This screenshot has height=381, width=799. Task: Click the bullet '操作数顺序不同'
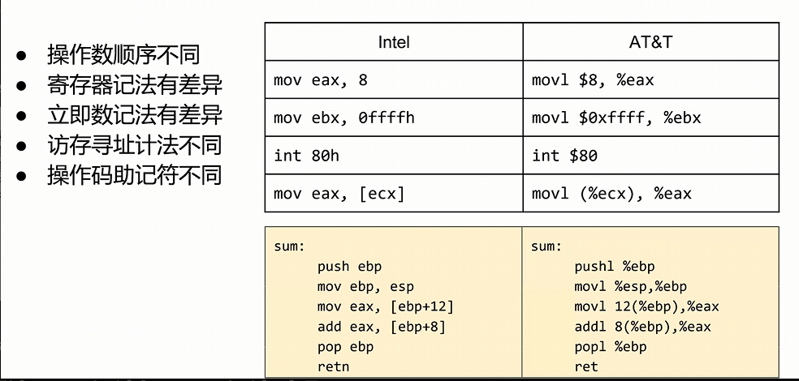(x=123, y=55)
